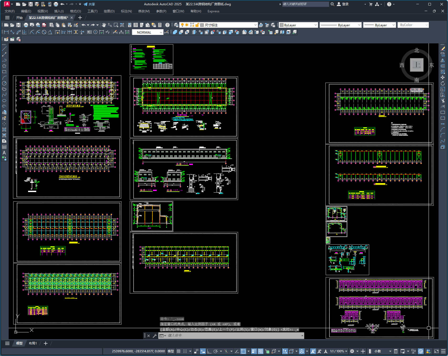This screenshot has width=448, height=356.
Task: Open the 绘图(D) menu
Action: (x=109, y=11)
